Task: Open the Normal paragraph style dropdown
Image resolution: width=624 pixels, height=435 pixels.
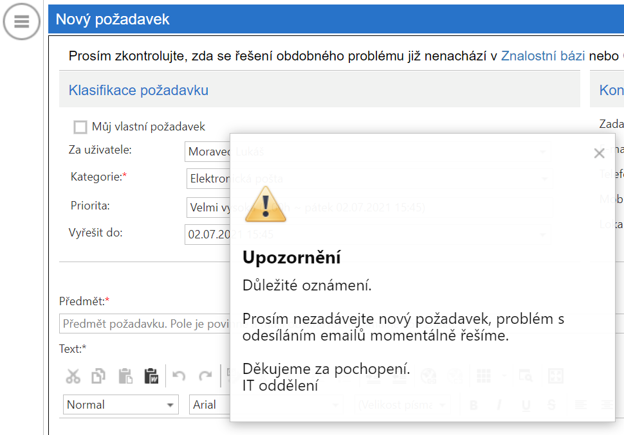Action: [121, 405]
